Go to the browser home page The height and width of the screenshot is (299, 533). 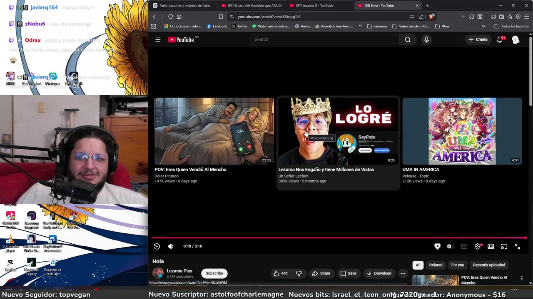(179, 17)
